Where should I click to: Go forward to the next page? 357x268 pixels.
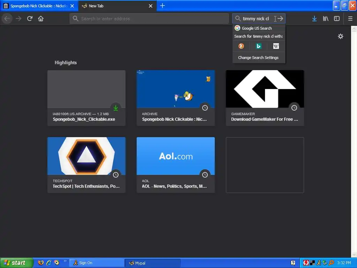[x=18, y=18]
